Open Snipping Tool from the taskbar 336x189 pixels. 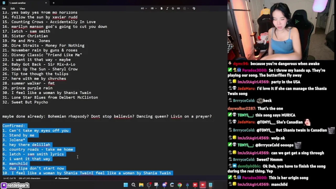[156, 185]
